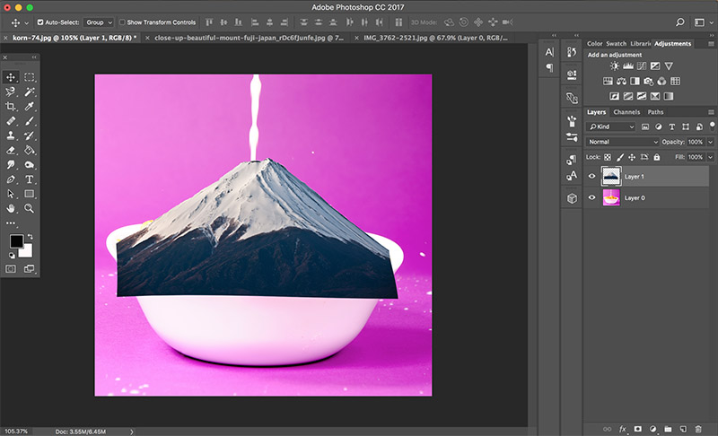Open the layer Kind filter dropdown
The width and height of the screenshot is (718, 436).
pos(611,126)
